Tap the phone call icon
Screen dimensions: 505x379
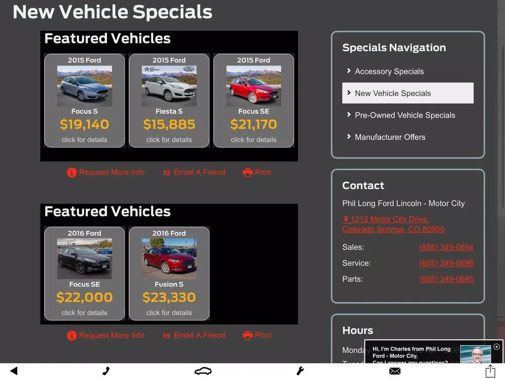point(106,371)
